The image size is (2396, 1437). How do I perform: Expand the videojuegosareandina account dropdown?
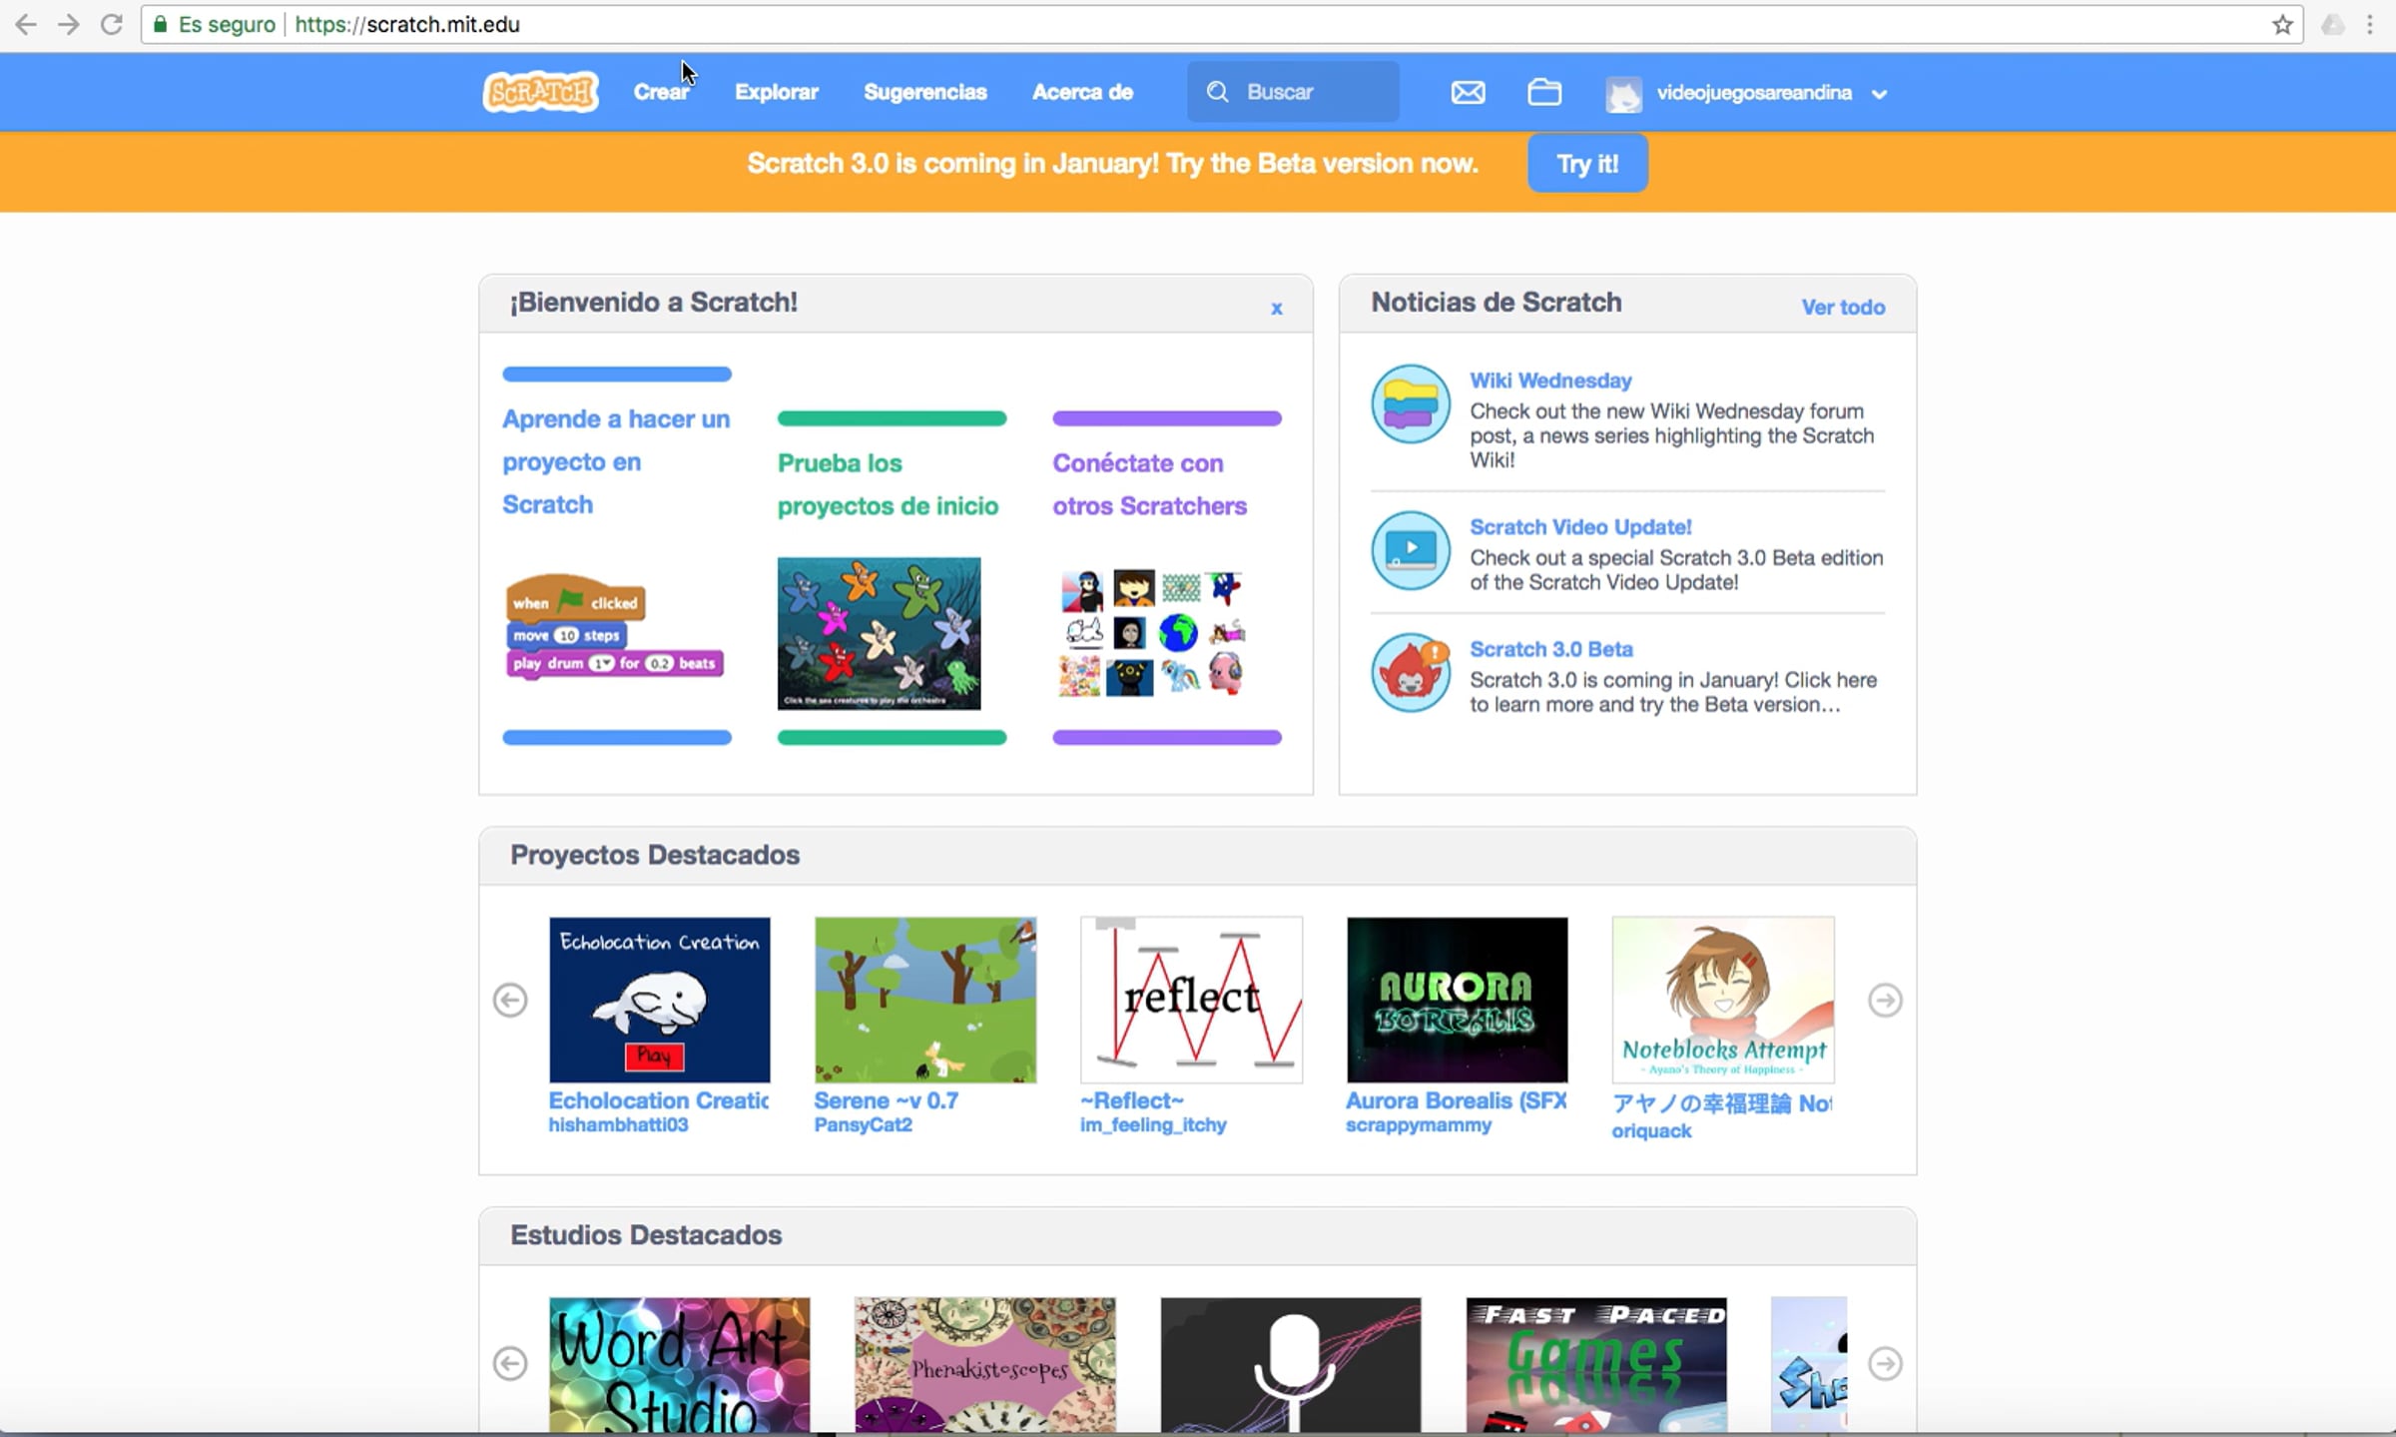[1879, 94]
